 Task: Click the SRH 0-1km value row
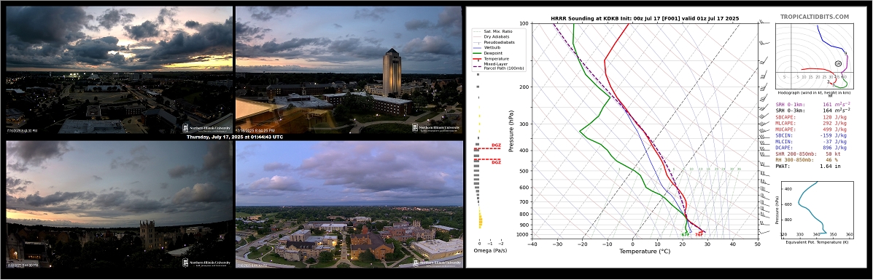[814, 105]
